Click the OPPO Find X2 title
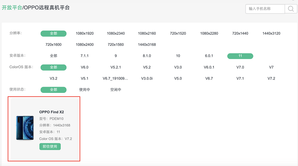The height and width of the screenshot is (166, 298). pos(51,112)
